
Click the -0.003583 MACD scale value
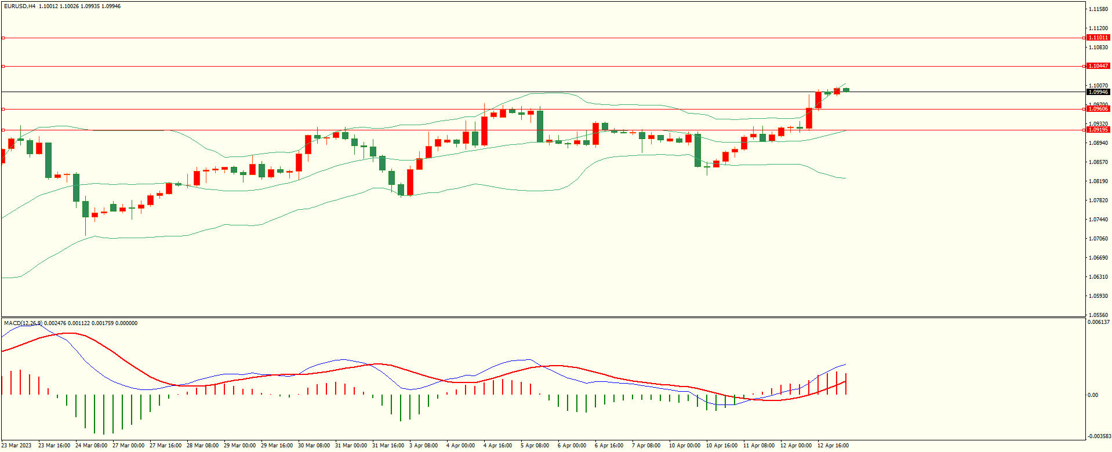[1098, 436]
